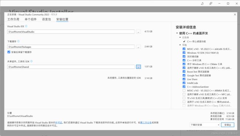
Task: Uncheck 用于 Windows 的 C++ CMake 工具
Action: (x=184, y=64)
